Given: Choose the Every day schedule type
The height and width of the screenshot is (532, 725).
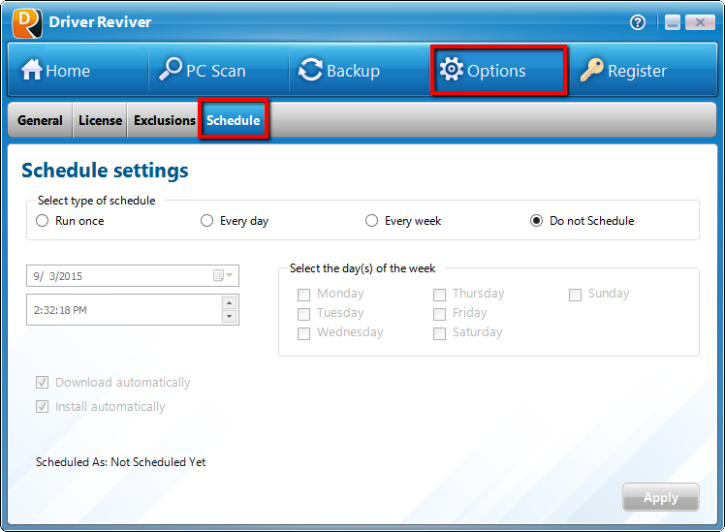Looking at the screenshot, I should 206,221.
